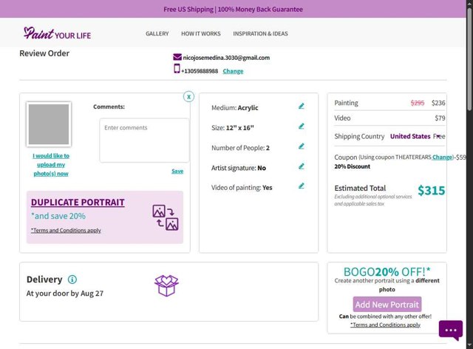
Task: Click the struck-through $295 price
Action: pos(417,103)
